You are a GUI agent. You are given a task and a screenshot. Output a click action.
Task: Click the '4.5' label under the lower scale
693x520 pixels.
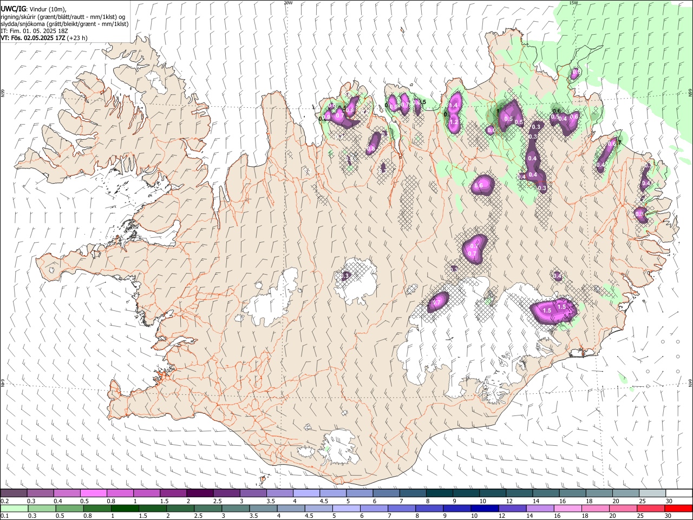[x=309, y=516]
